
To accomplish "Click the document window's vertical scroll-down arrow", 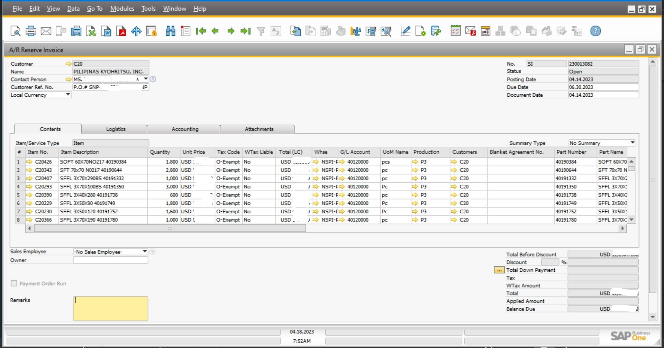I will click(653, 317).
